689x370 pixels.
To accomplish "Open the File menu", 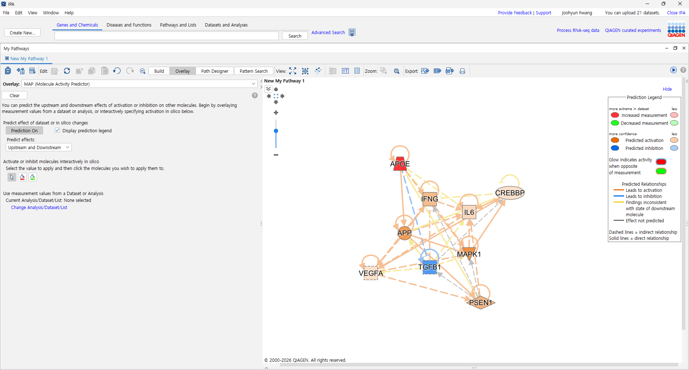I will tap(6, 13).
